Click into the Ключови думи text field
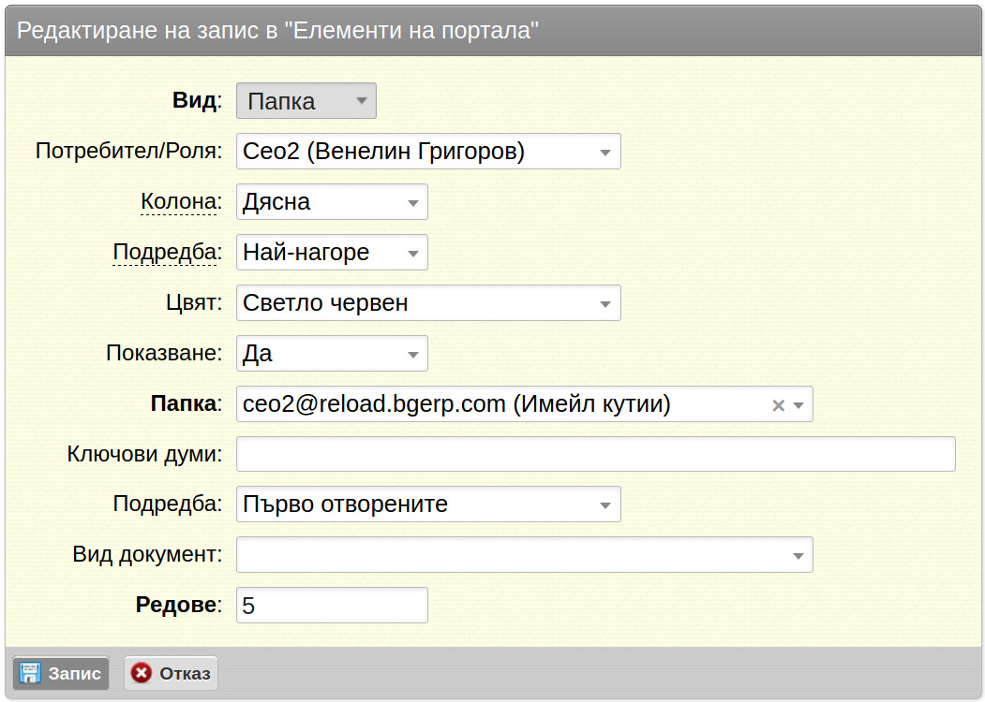 point(595,454)
